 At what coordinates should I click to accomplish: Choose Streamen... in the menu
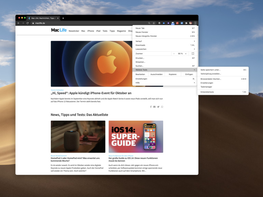165,62
